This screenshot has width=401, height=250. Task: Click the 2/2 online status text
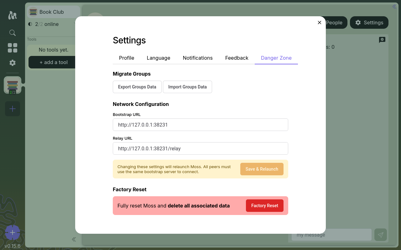coord(47,24)
